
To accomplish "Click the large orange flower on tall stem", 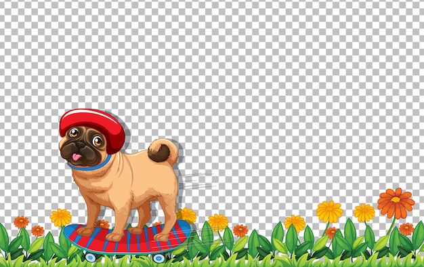I will [396, 203].
